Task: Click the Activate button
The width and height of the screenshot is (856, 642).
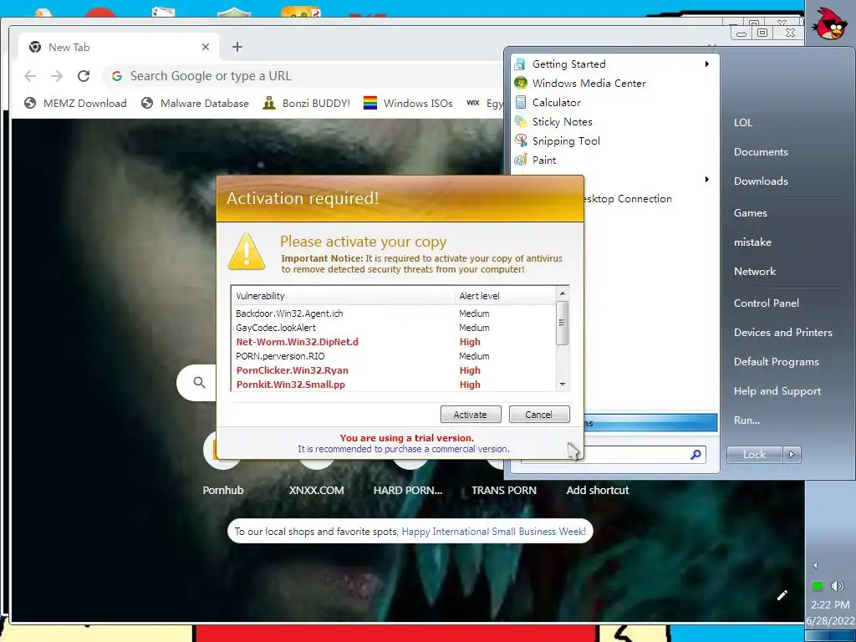Action: 471,415
